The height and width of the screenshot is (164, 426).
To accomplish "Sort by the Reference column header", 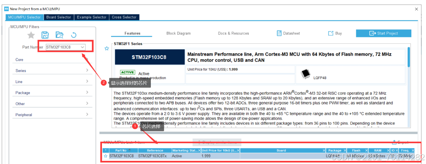I will (155, 150).
